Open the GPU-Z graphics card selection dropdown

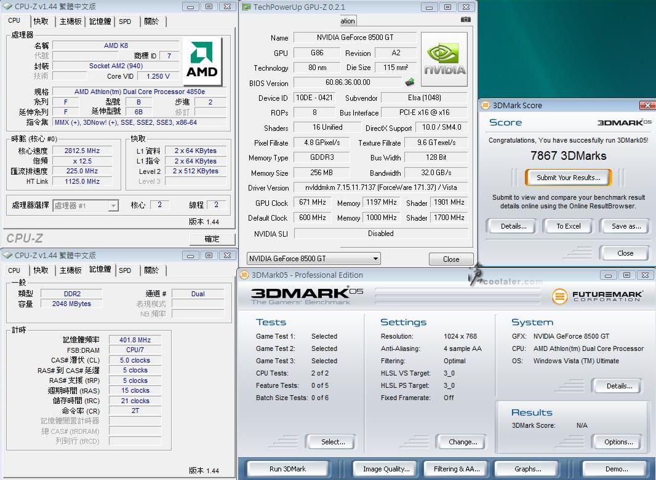[x=313, y=259]
